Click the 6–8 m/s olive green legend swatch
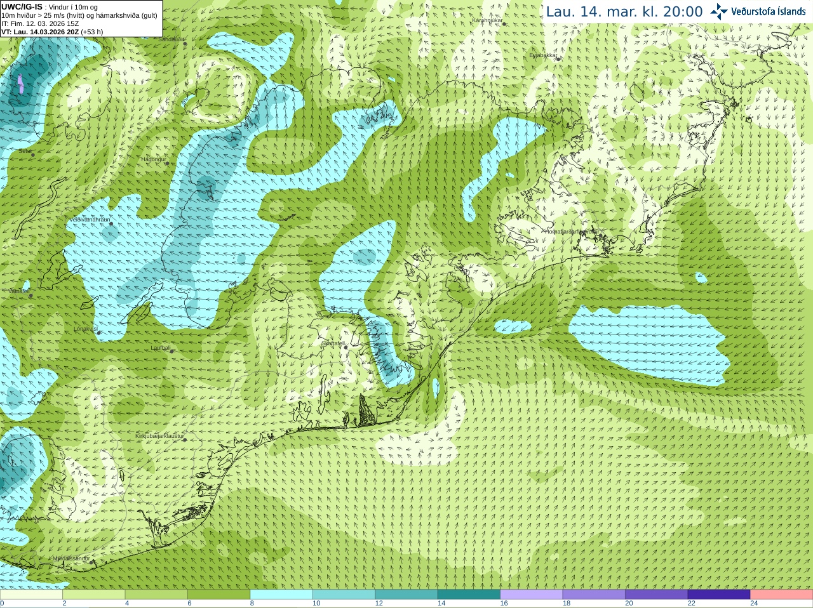Screen dimensions: 813x608 click(218, 595)
